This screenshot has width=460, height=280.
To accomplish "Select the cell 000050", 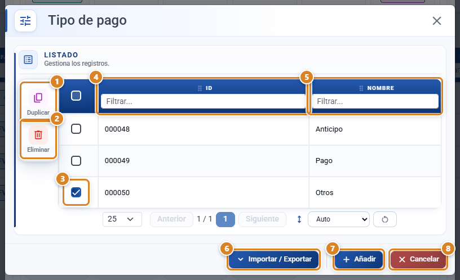I will [x=204, y=192].
